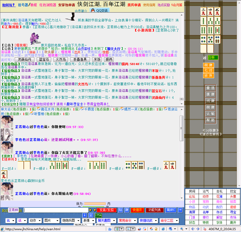This screenshot has height=232, width=241.
Task: Click the message text input field
Action: [56, 210]
